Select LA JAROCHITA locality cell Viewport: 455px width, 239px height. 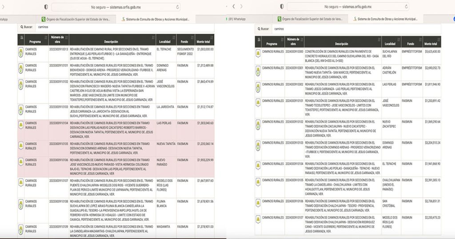point(165,107)
